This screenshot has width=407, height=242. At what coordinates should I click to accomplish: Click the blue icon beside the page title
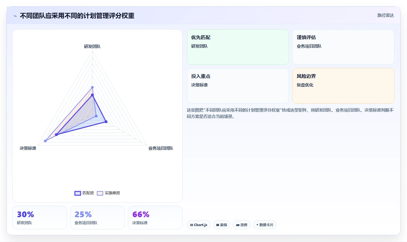pos(15,16)
